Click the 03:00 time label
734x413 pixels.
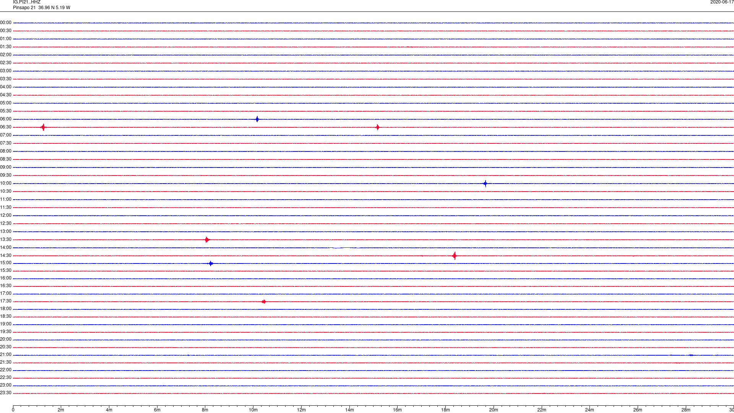coord(6,71)
